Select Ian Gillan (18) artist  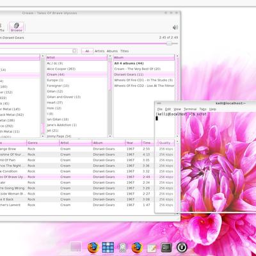[76, 119]
